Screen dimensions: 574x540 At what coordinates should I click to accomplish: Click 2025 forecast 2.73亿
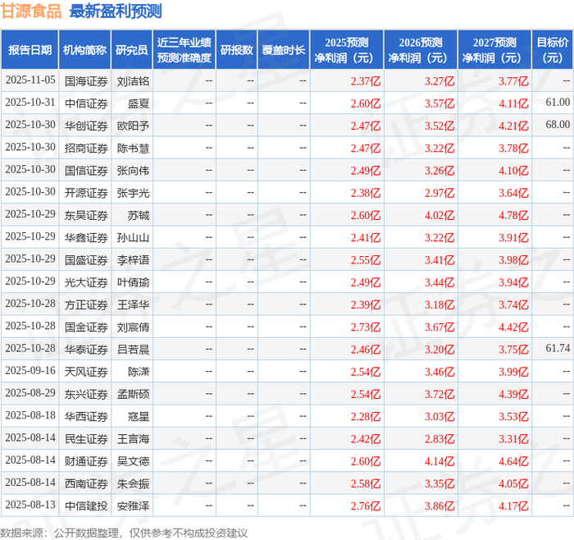[x=366, y=327]
